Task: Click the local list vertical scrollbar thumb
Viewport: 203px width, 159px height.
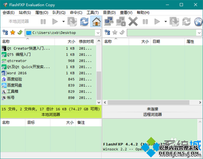Action: point(99,86)
